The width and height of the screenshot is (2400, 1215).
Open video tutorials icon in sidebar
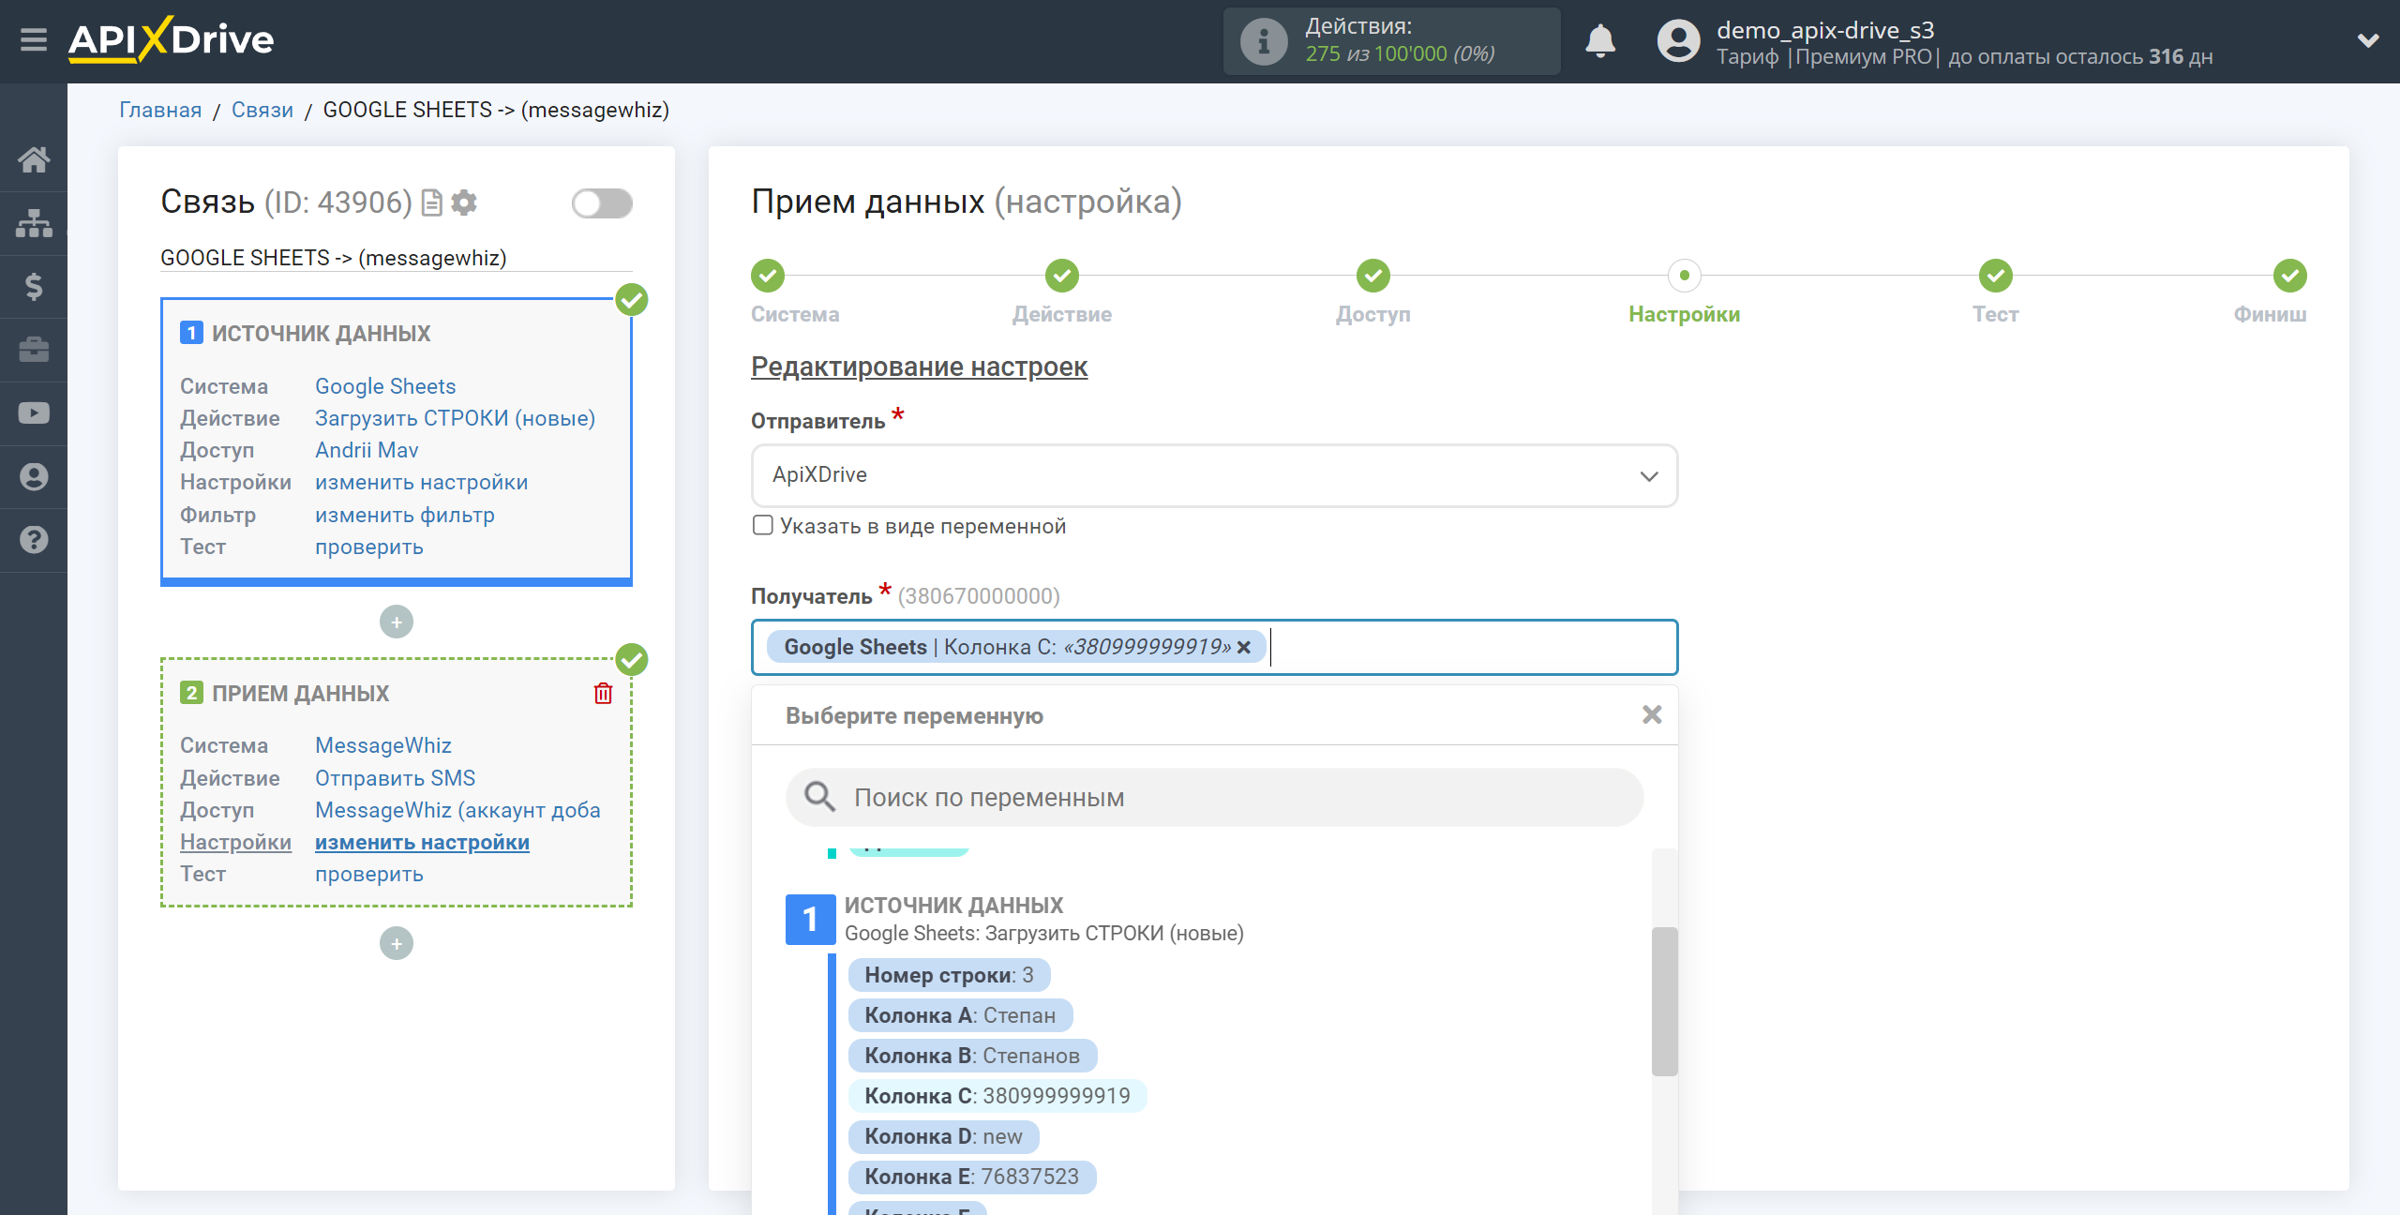34,412
